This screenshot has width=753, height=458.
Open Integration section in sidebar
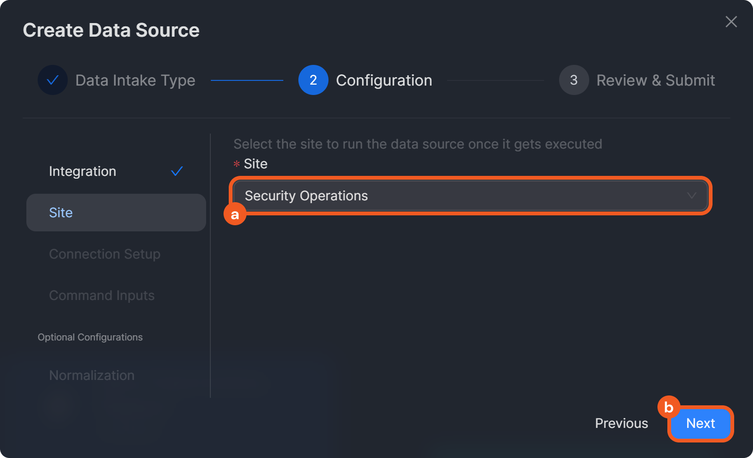[83, 171]
